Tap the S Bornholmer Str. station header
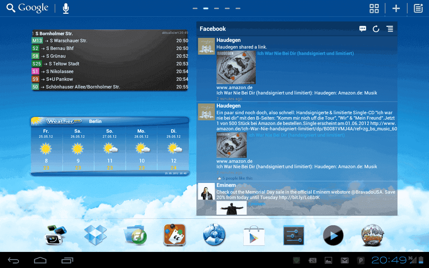The height and width of the screenshot is (268, 429). (54, 33)
